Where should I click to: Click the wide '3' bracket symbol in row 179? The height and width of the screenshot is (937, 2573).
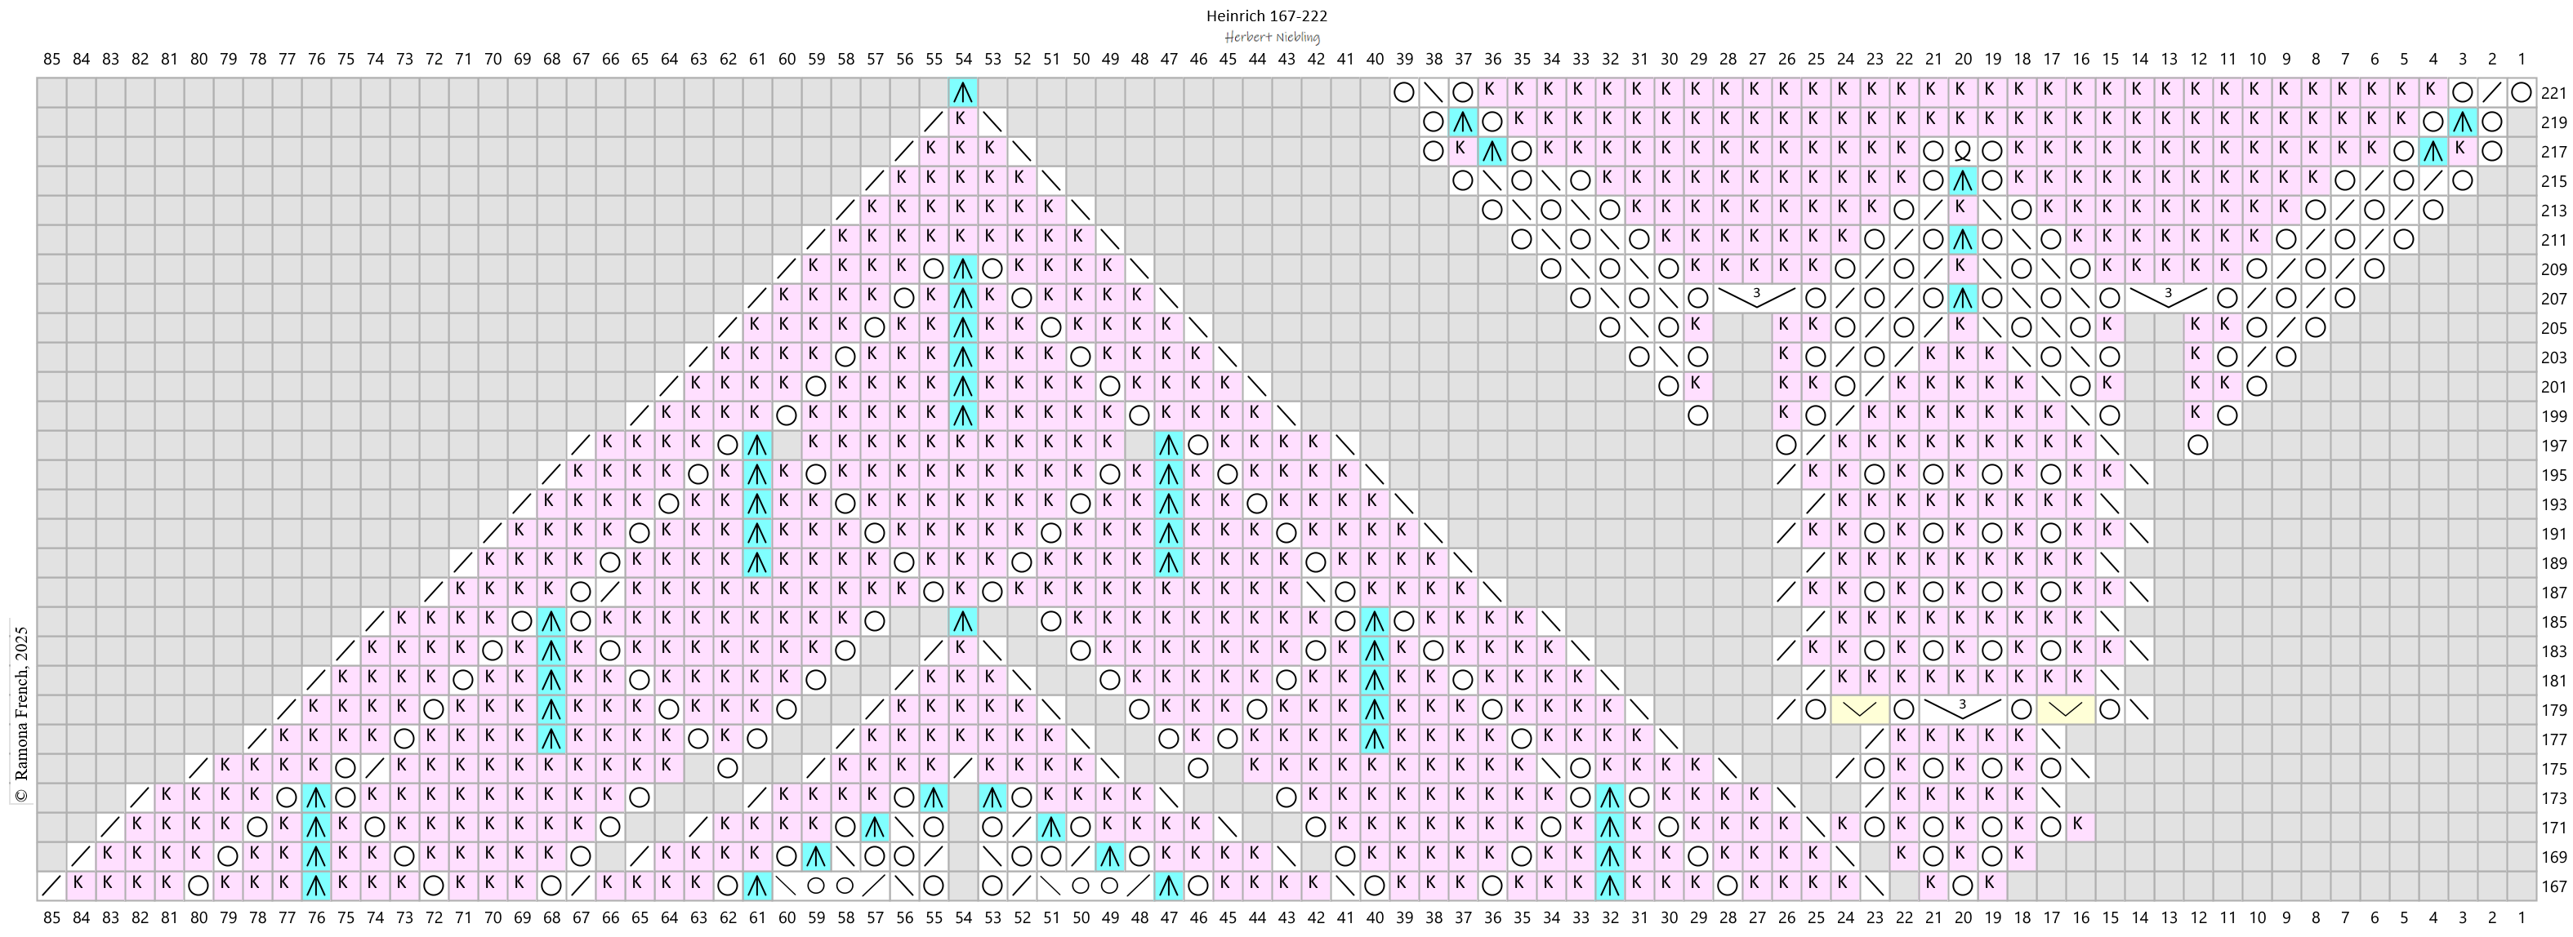(x=1963, y=709)
